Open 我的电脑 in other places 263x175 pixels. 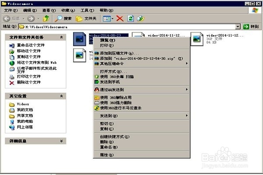25,122
